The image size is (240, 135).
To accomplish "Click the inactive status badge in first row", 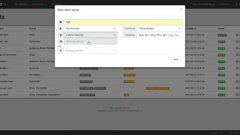I will click(222, 35).
